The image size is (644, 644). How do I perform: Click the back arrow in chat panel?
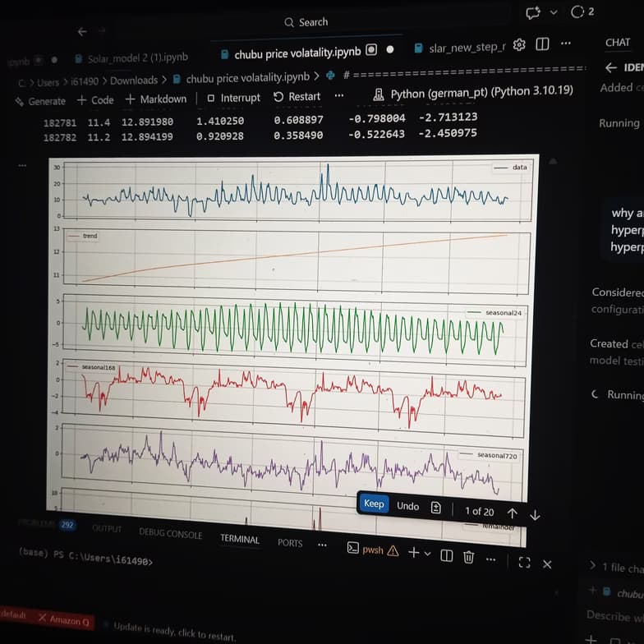(610, 67)
